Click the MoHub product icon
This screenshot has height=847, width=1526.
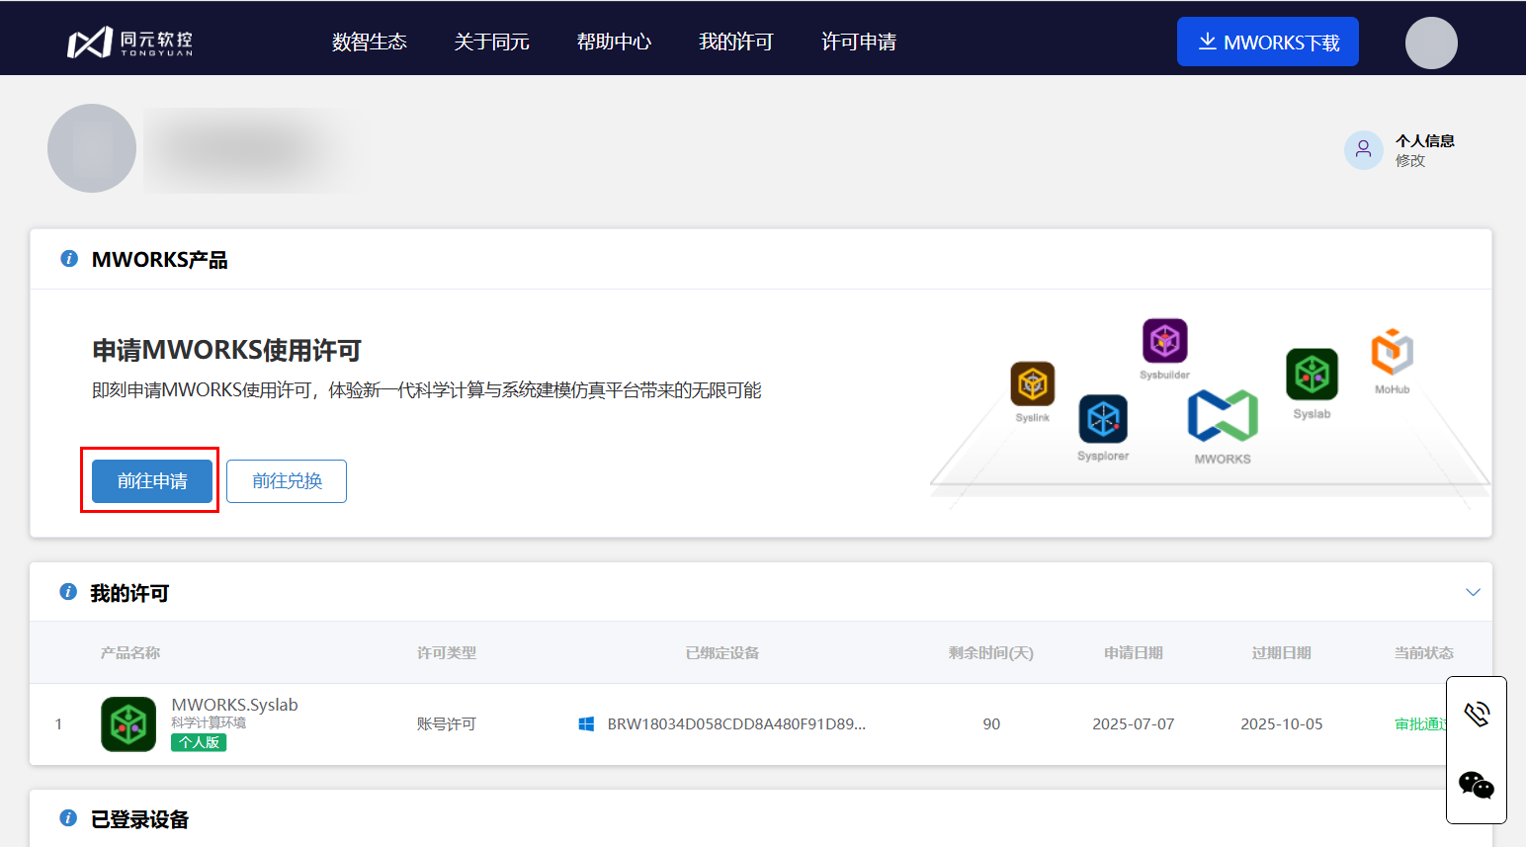[x=1392, y=353]
